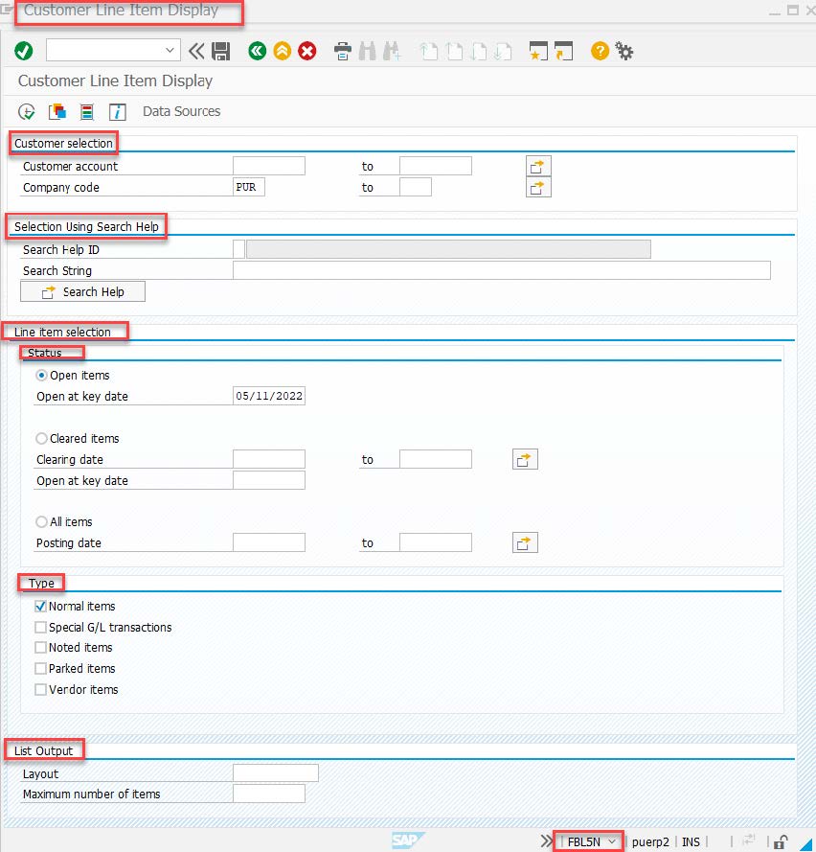This screenshot has height=852, width=816.
Task: Open the yellow Help question mark icon
Action: [x=600, y=51]
